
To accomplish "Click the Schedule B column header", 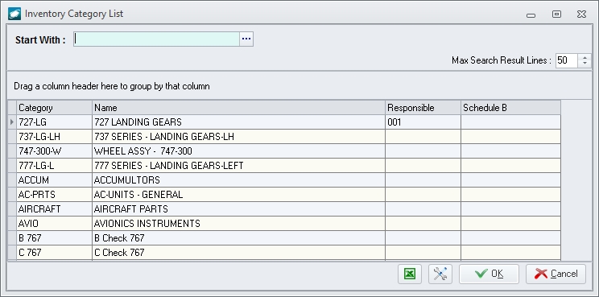I will [x=510, y=108].
